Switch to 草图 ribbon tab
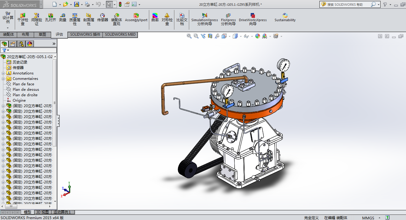Viewport: 406px width, 220px height. (x=42, y=35)
